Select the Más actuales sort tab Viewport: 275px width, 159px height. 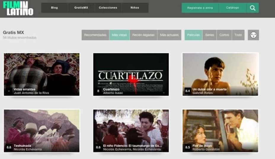point(169,35)
